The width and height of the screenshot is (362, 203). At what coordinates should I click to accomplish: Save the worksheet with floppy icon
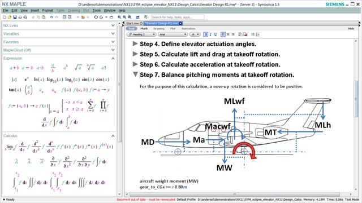tap(15, 17)
